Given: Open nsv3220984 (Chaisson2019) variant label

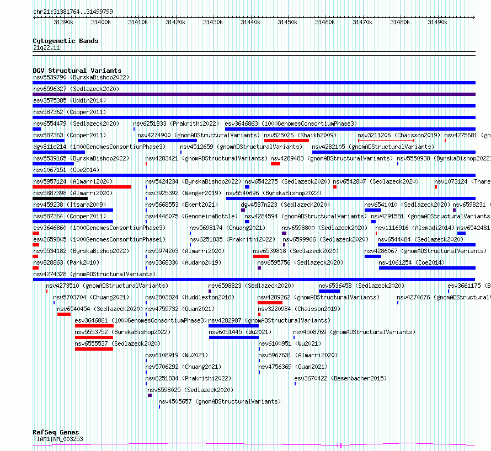Looking at the screenshot, I should (x=298, y=309).
